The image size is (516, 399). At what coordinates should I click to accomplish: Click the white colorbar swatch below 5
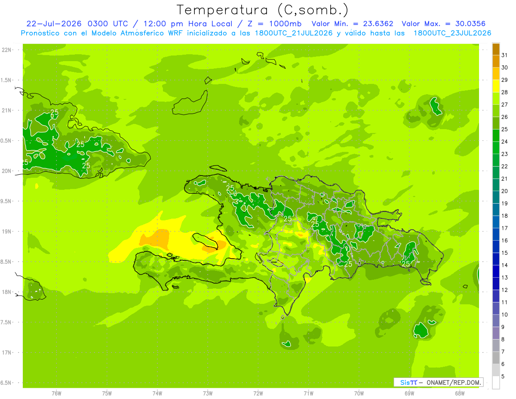(x=496, y=383)
